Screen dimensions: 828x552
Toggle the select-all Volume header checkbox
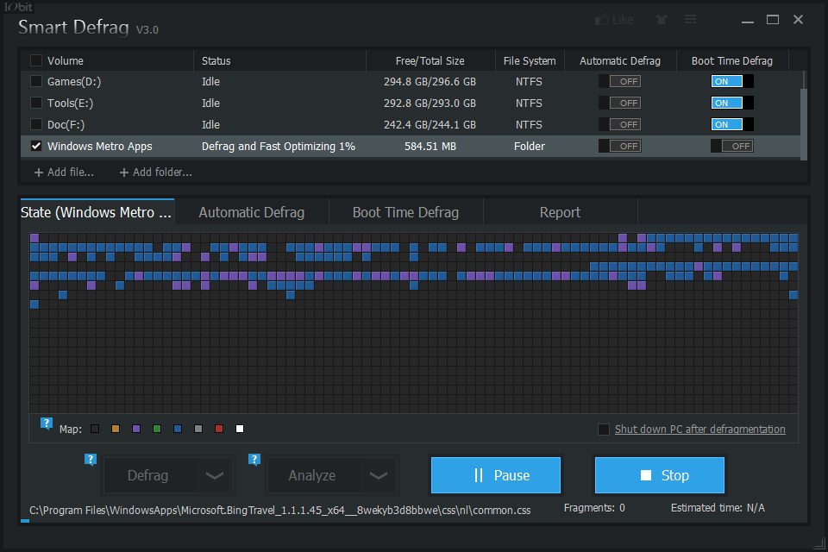point(36,60)
